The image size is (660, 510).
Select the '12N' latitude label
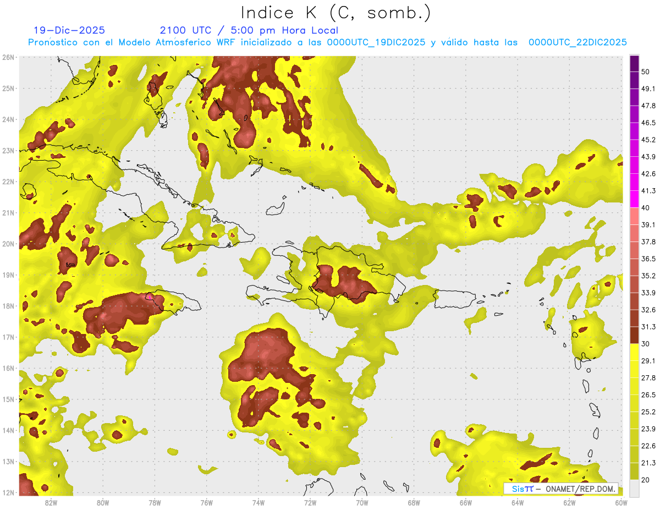click(x=8, y=492)
